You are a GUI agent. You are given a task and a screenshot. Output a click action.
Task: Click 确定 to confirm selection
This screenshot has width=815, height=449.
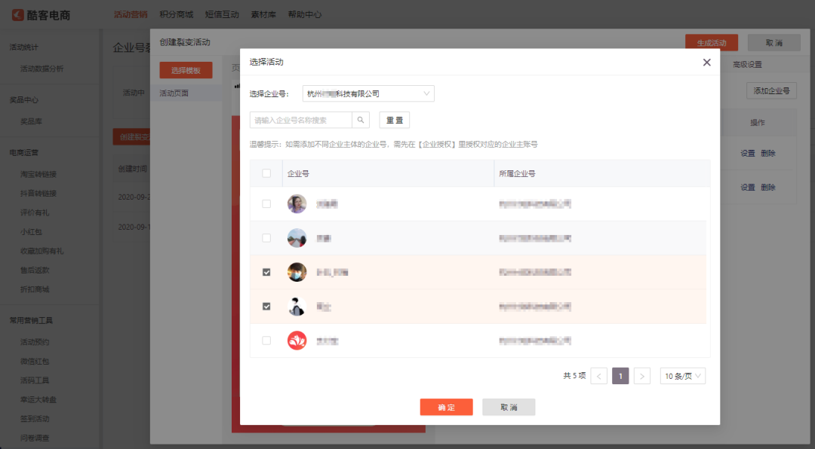point(447,407)
